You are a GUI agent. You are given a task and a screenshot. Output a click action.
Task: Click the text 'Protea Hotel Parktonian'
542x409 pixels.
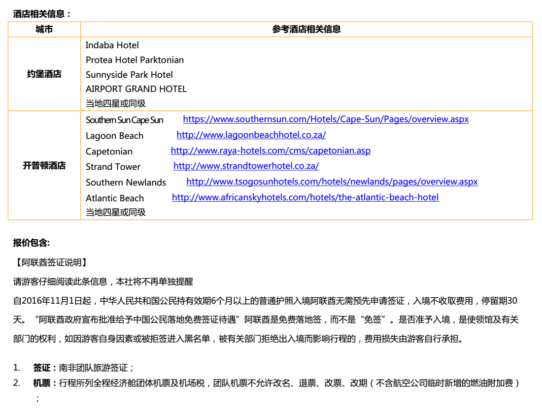tap(135, 60)
